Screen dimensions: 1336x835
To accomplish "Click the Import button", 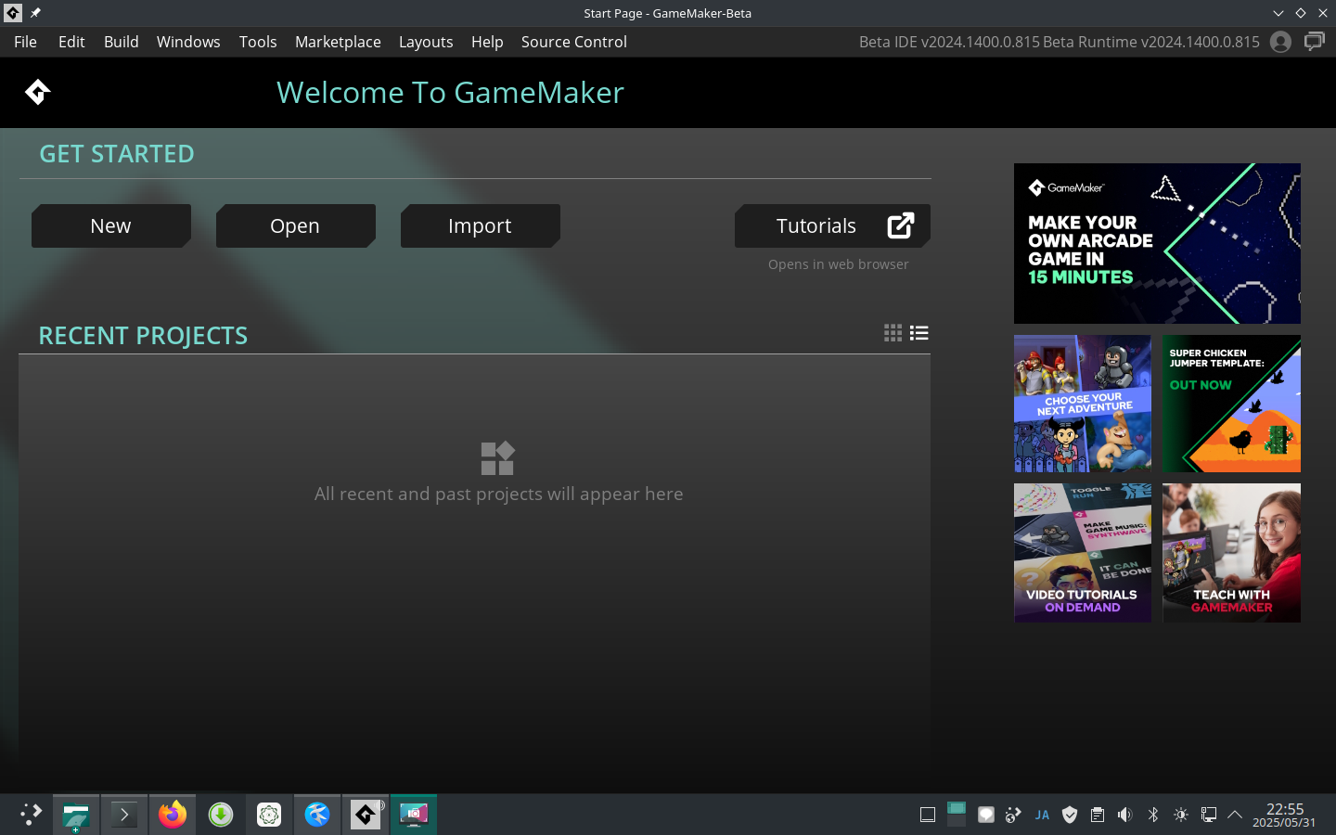I will click(x=480, y=226).
